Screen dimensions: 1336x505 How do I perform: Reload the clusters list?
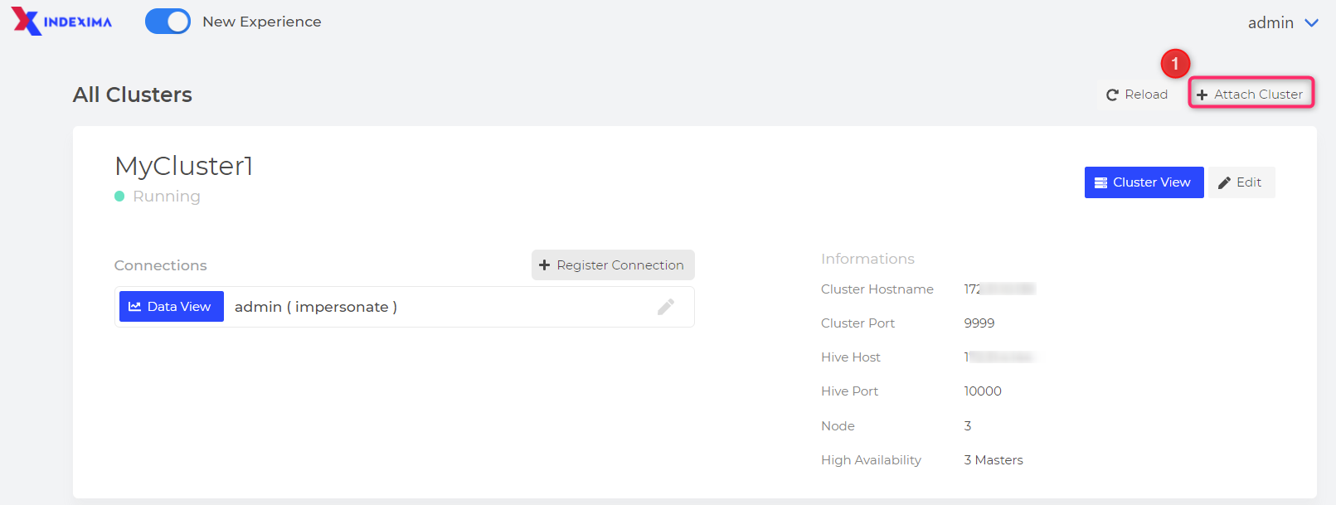click(1137, 95)
